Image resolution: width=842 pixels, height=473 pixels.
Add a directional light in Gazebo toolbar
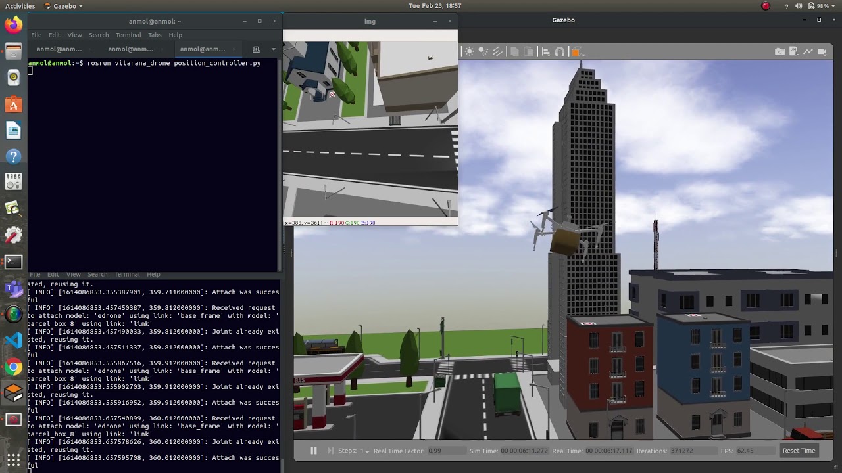point(497,51)
